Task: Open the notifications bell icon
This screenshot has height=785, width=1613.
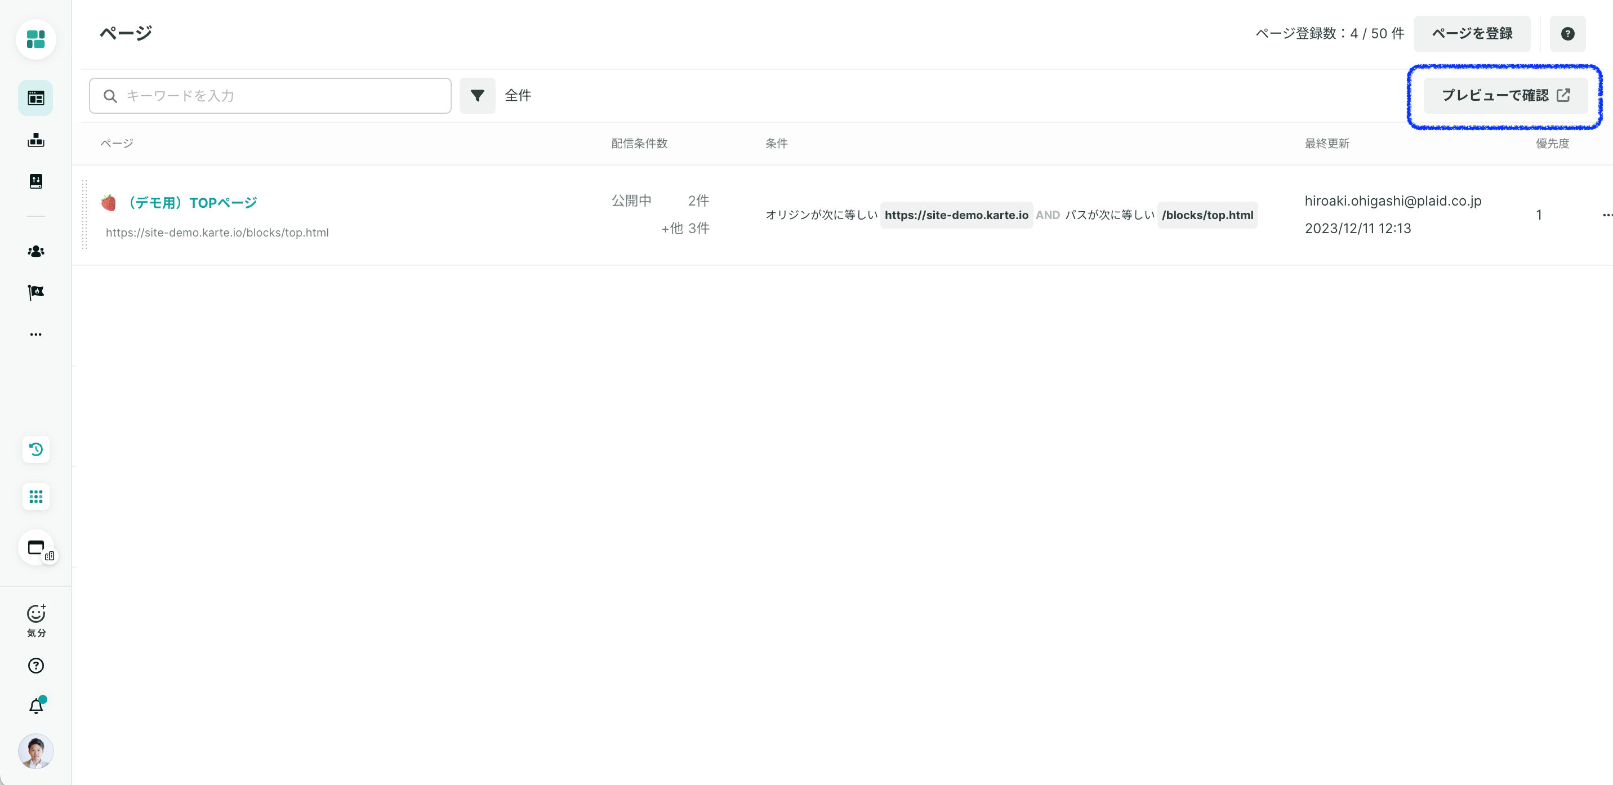Action: point(35,706)
